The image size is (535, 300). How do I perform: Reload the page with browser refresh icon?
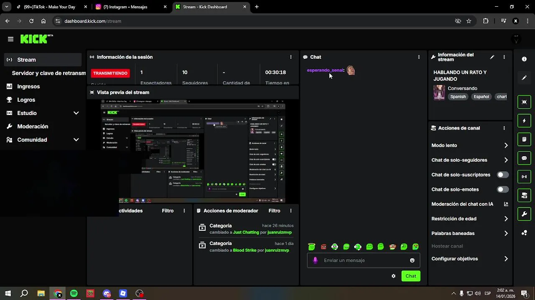click(x=31, y=21)
